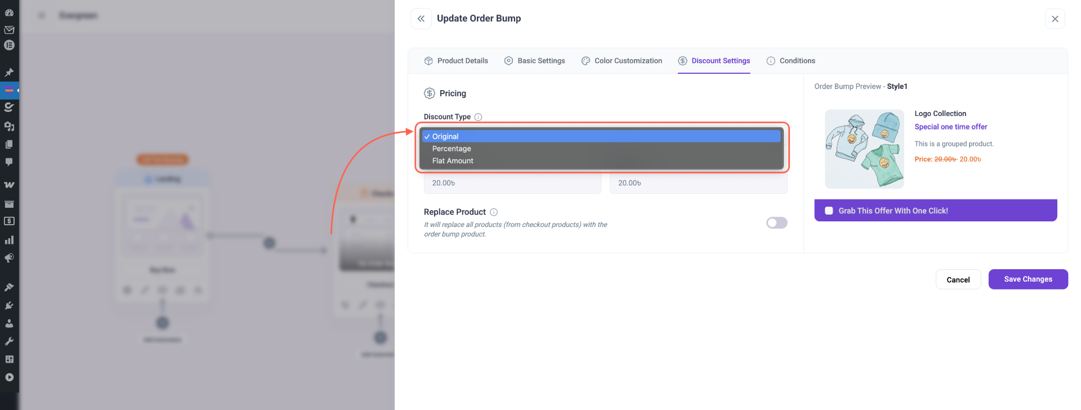Image resolution: width=1081 pixels, height=410 pixels.
Task: Switch to the Product Details tab
Action: click(x=456, y=61)
